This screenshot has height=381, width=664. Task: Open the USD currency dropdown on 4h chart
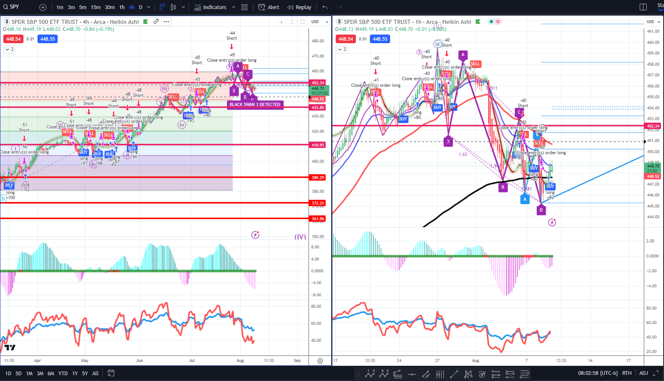[320, 22]
